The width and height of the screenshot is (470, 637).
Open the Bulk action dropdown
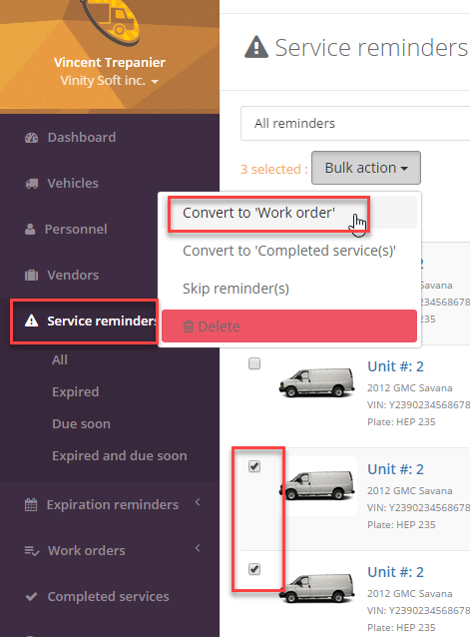coord(366,168)
